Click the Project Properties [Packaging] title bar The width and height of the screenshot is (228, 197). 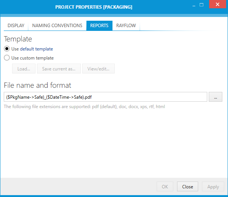pyautogui.click(x=94, y=7)
